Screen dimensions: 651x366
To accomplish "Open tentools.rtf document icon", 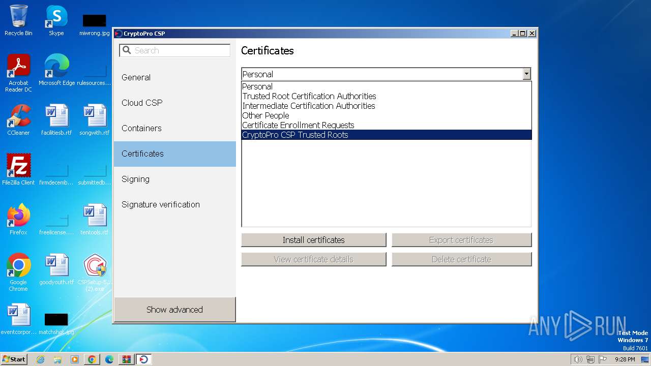I will [x=95, y=220].
